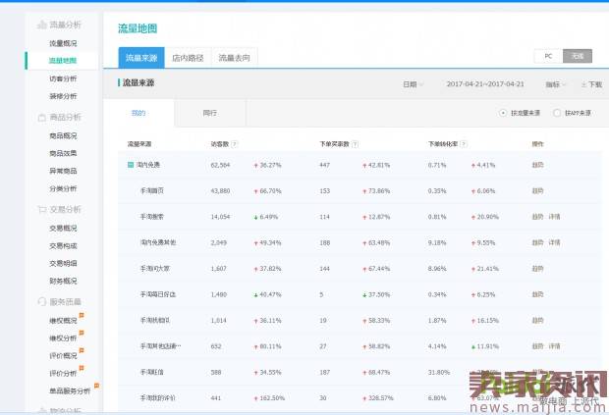Open 评价概况 in the sidebar

[63, 356]
